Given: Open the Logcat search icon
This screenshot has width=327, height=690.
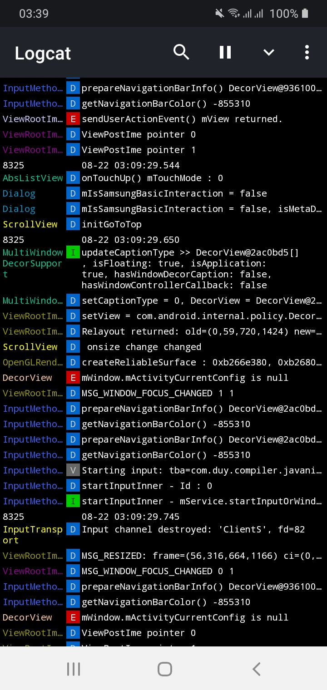Looking at the screenshot, I should tap(181, 52).
